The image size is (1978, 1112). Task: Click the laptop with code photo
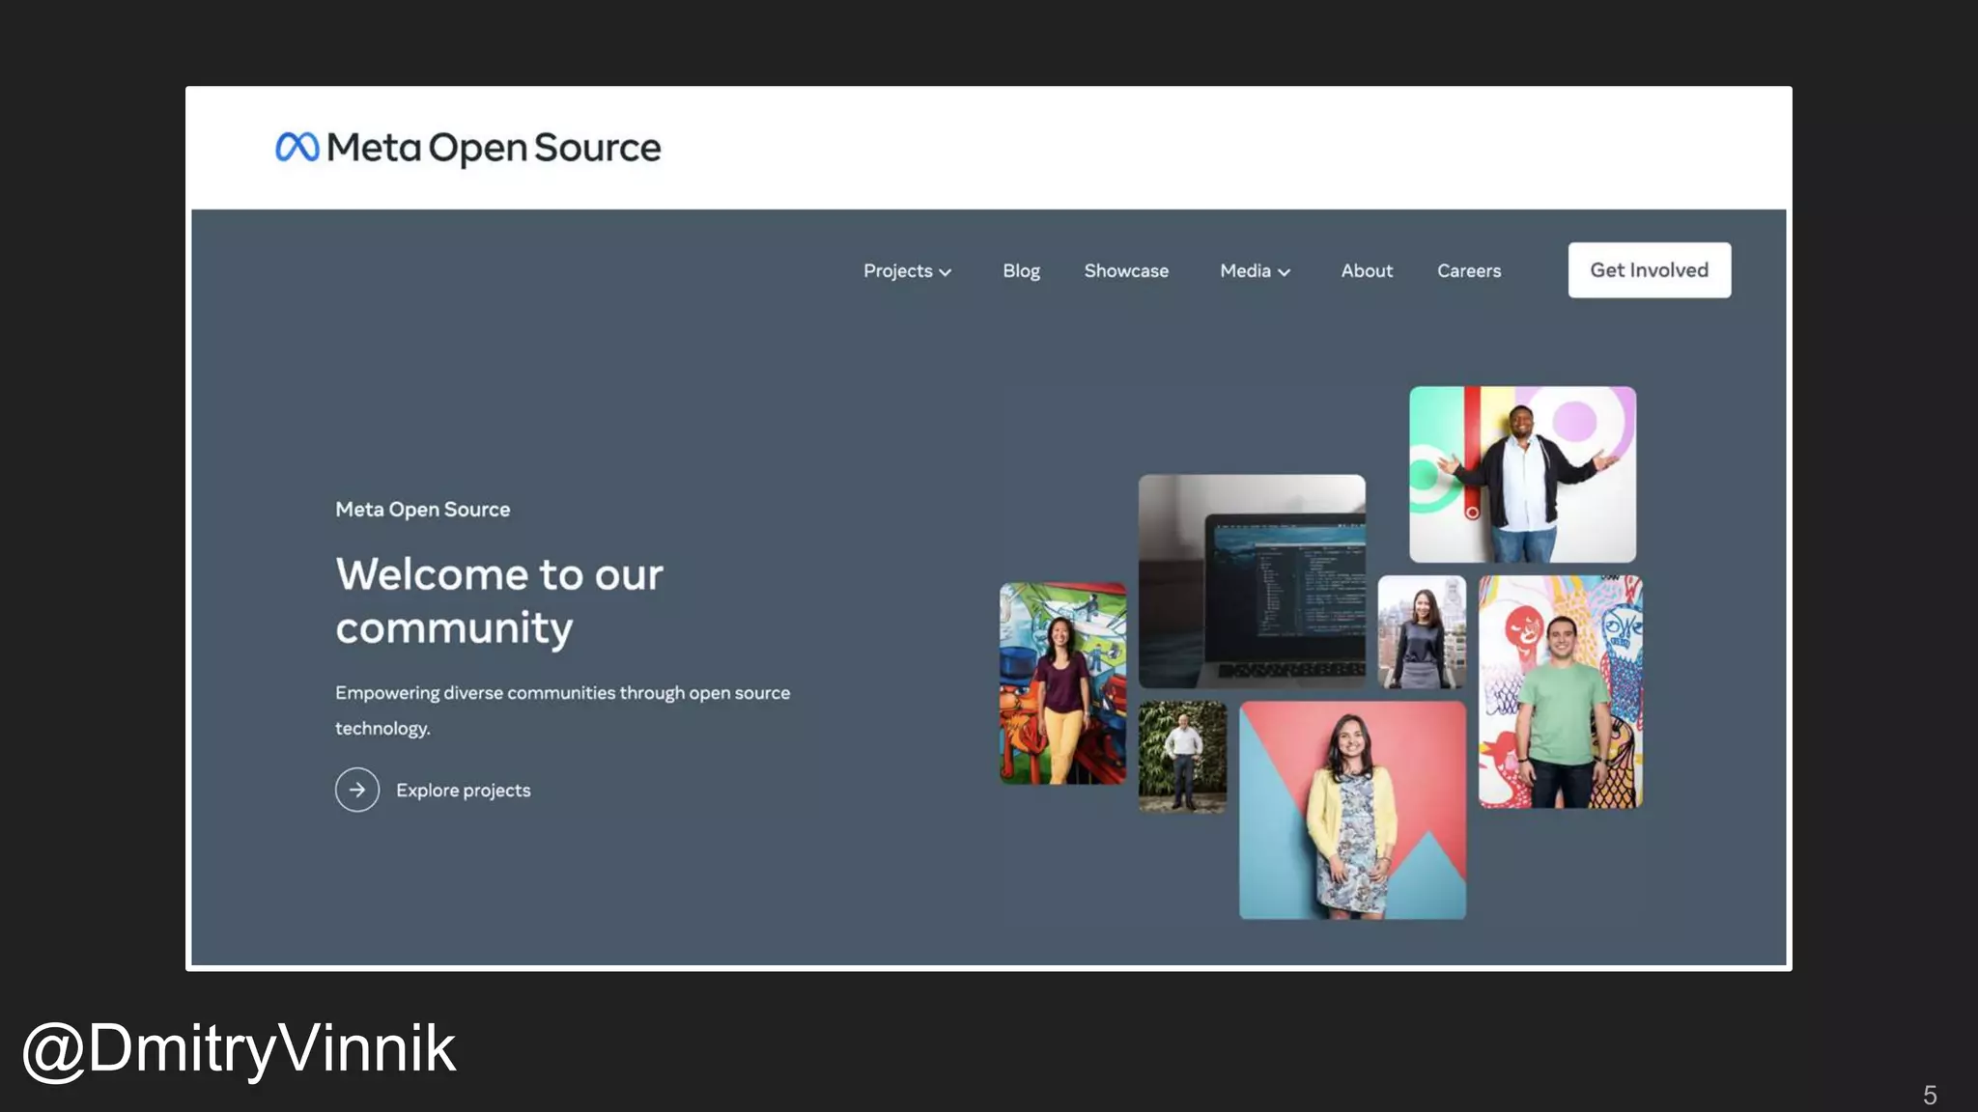[x=1252, y=580]
